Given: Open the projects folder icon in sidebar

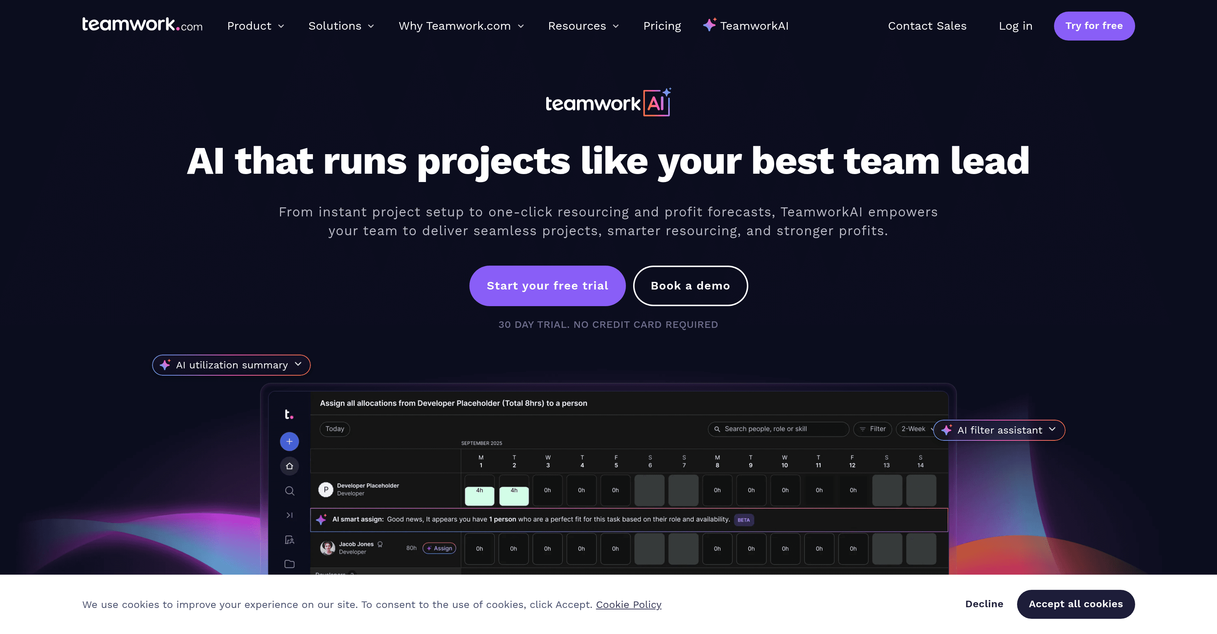Looking at the screenshot, I should pyautogui.click(x=290, y=564).
